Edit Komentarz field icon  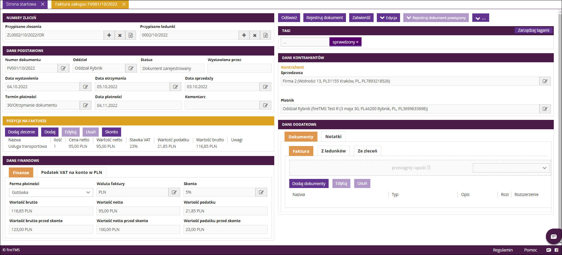[265, 105]
